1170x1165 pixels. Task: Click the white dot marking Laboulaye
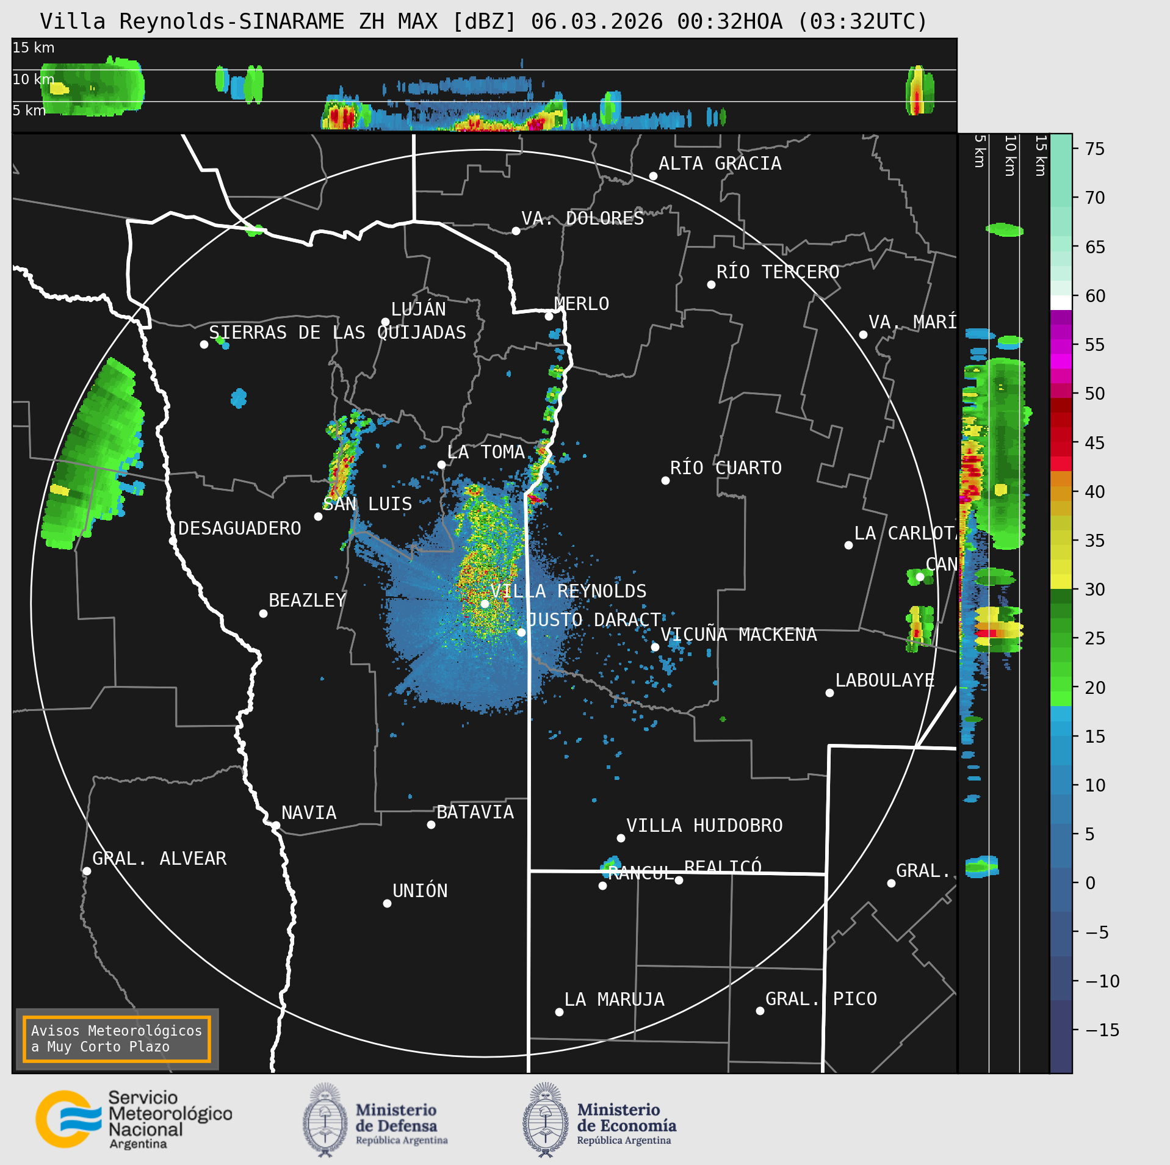click(x=829, y=693)
